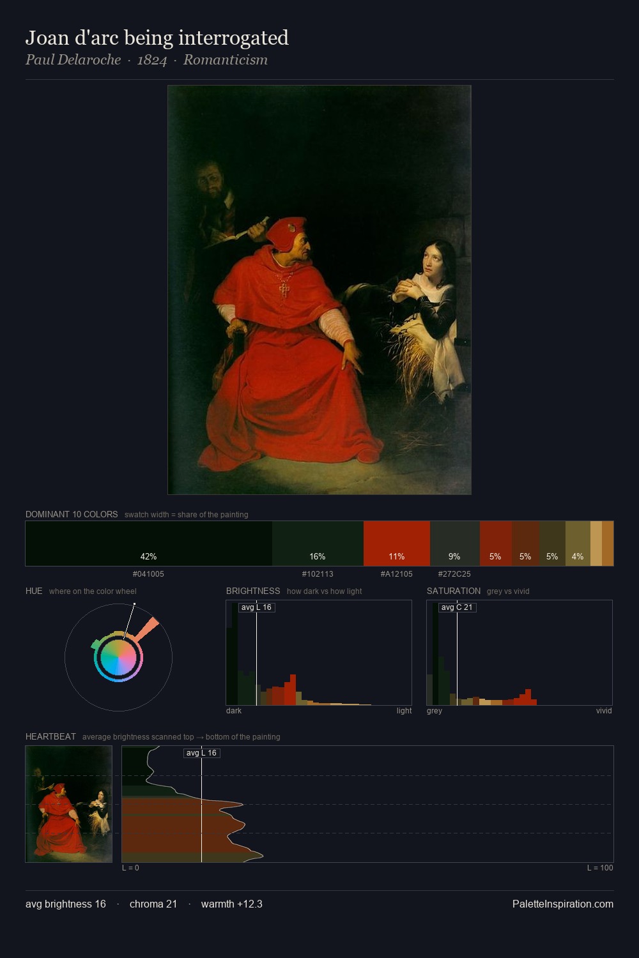
Task: Click the title "Joan d'arc being interrogated"
Action: (x=157, y=38)
